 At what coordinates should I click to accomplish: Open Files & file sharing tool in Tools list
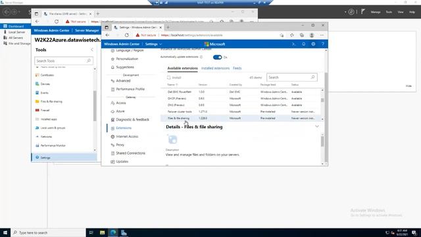[x=51, y=101]
